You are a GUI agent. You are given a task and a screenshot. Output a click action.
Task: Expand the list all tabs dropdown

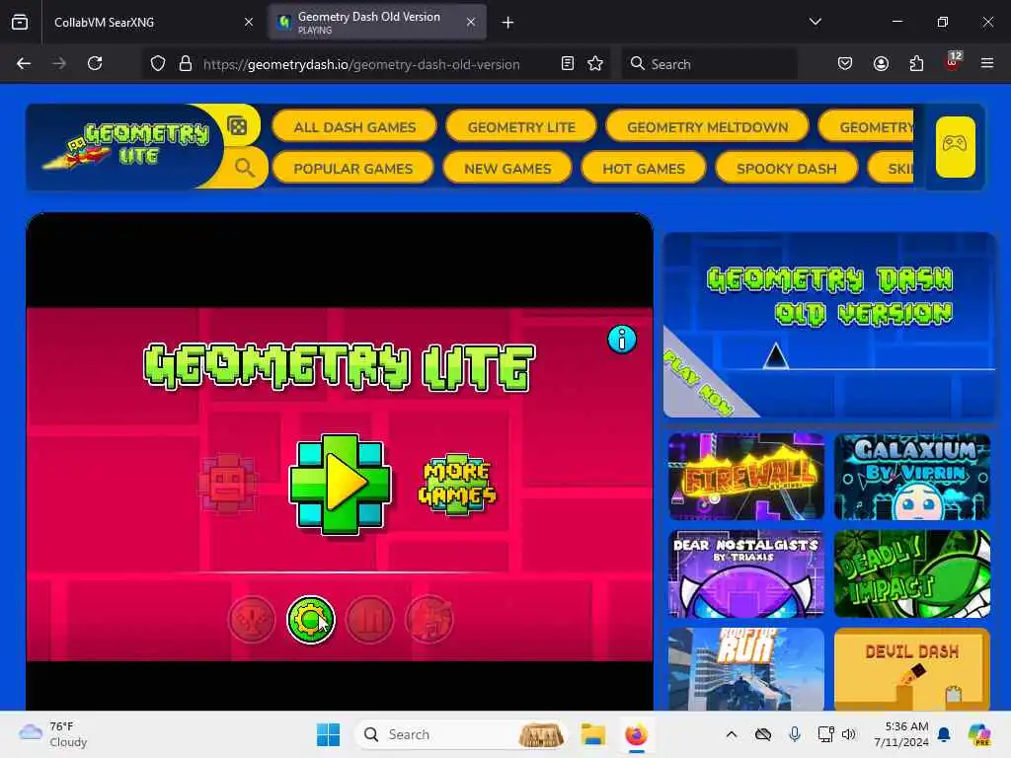pos(815,22)
